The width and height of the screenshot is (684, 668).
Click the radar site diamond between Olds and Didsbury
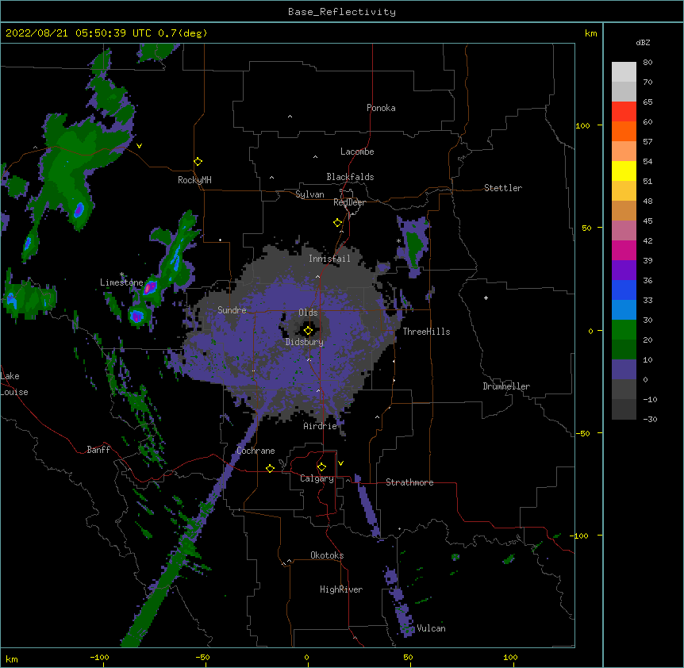309,331
